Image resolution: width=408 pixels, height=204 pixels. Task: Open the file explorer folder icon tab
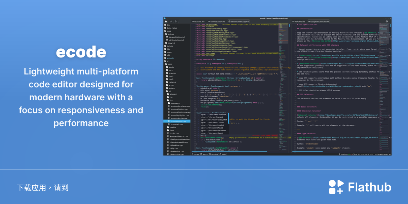click(x=166, y=21)
